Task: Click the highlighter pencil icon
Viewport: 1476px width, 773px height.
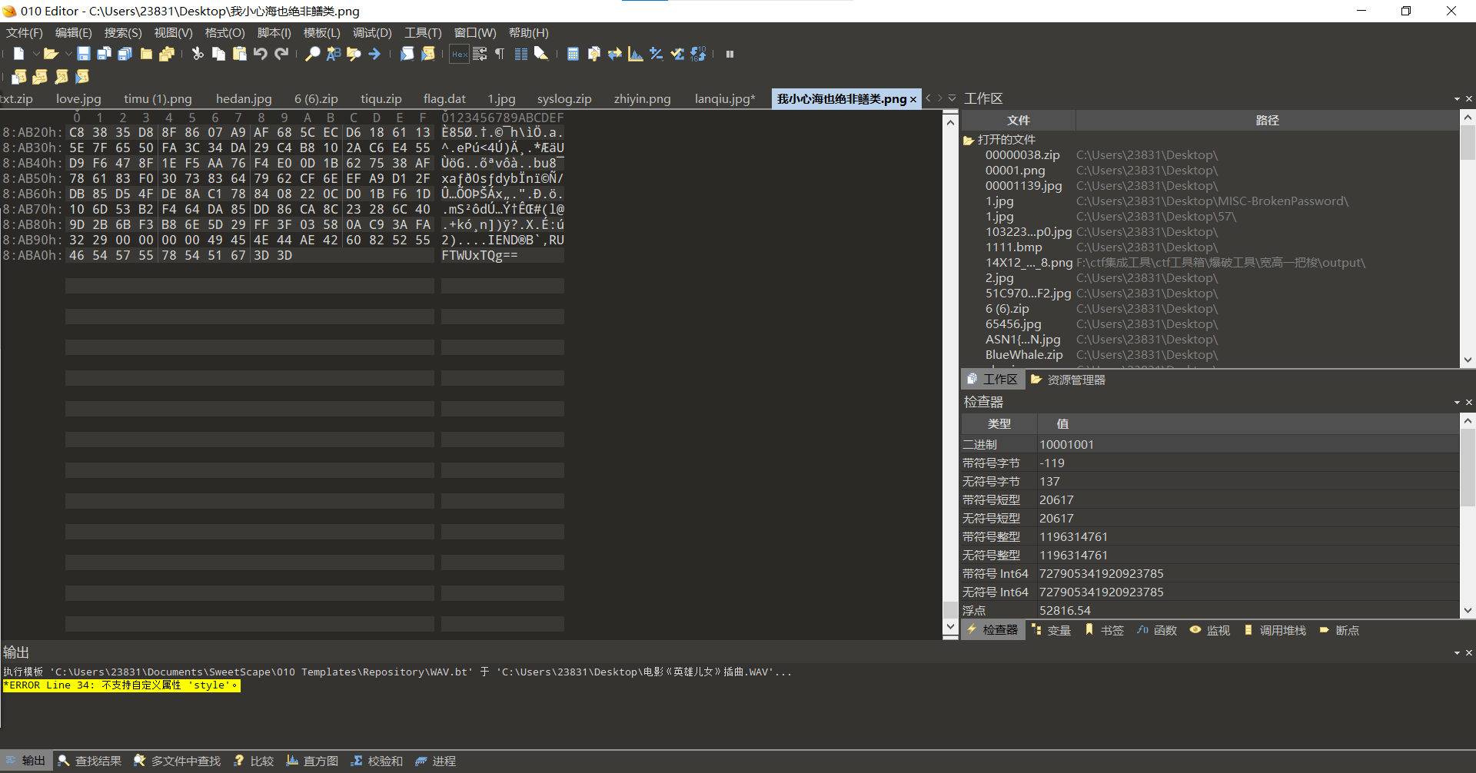Action: coord(541,54)
